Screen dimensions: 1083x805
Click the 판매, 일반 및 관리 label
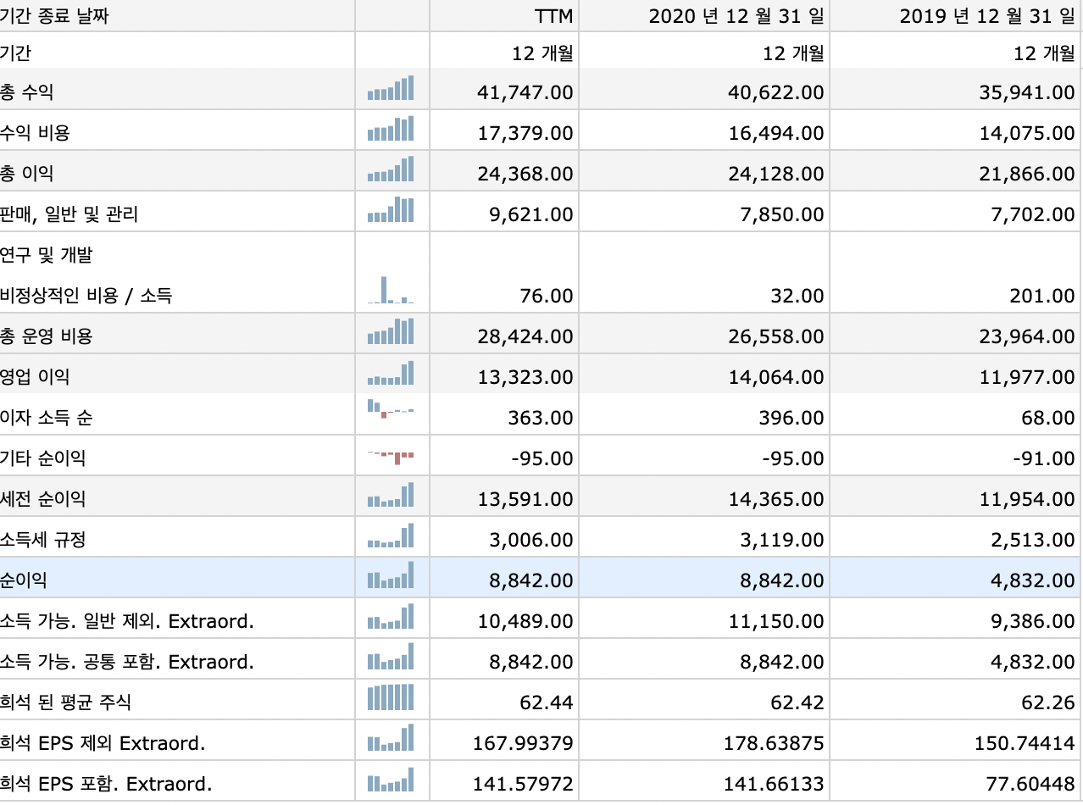pos(69,214)
